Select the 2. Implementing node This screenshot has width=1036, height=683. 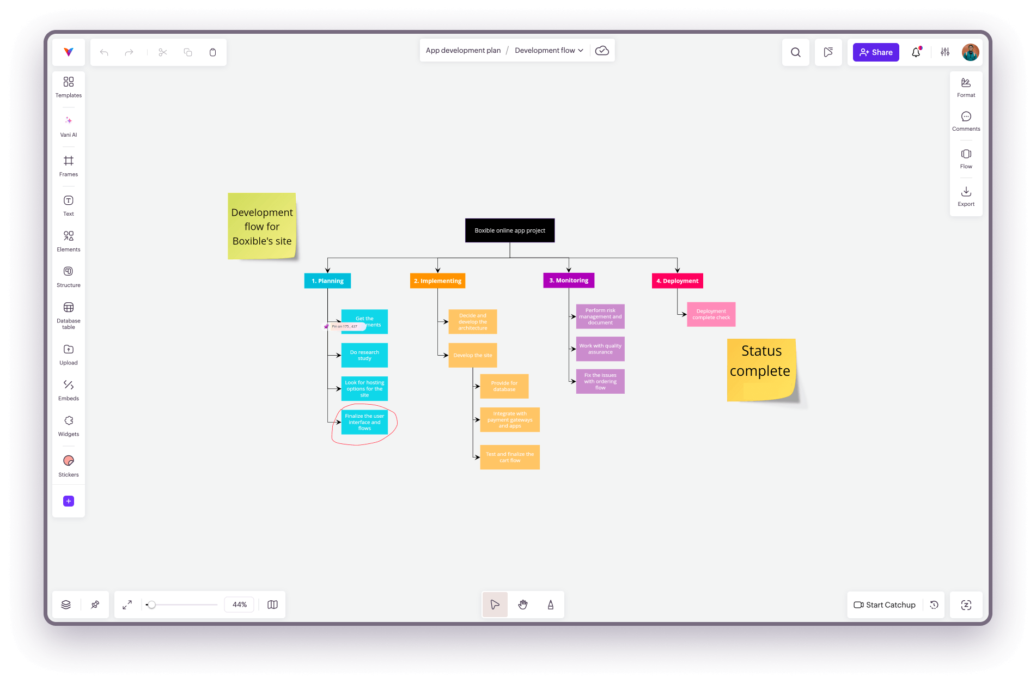[437, 281]
